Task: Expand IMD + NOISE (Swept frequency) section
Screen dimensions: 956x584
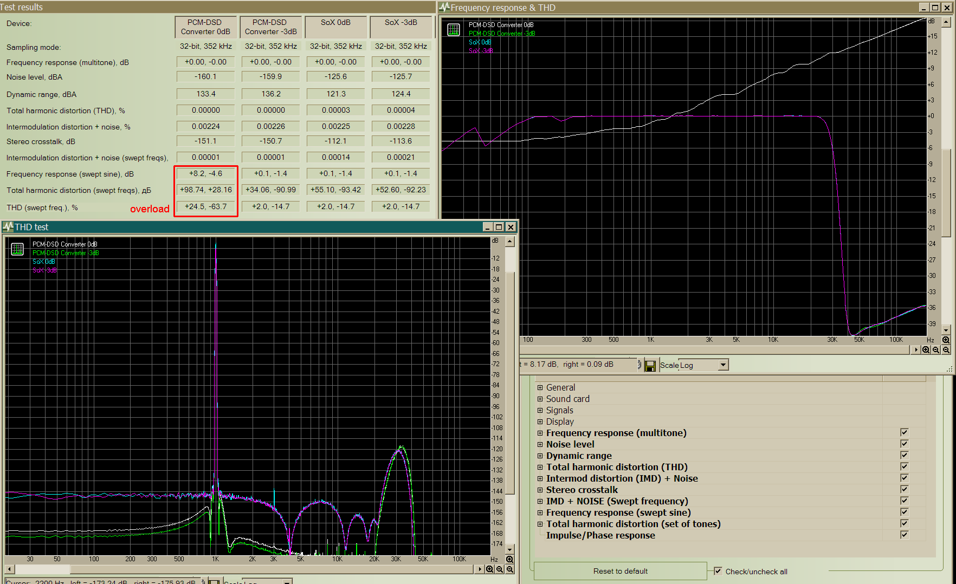Action: pyautogui.click(x=540, y=502)
